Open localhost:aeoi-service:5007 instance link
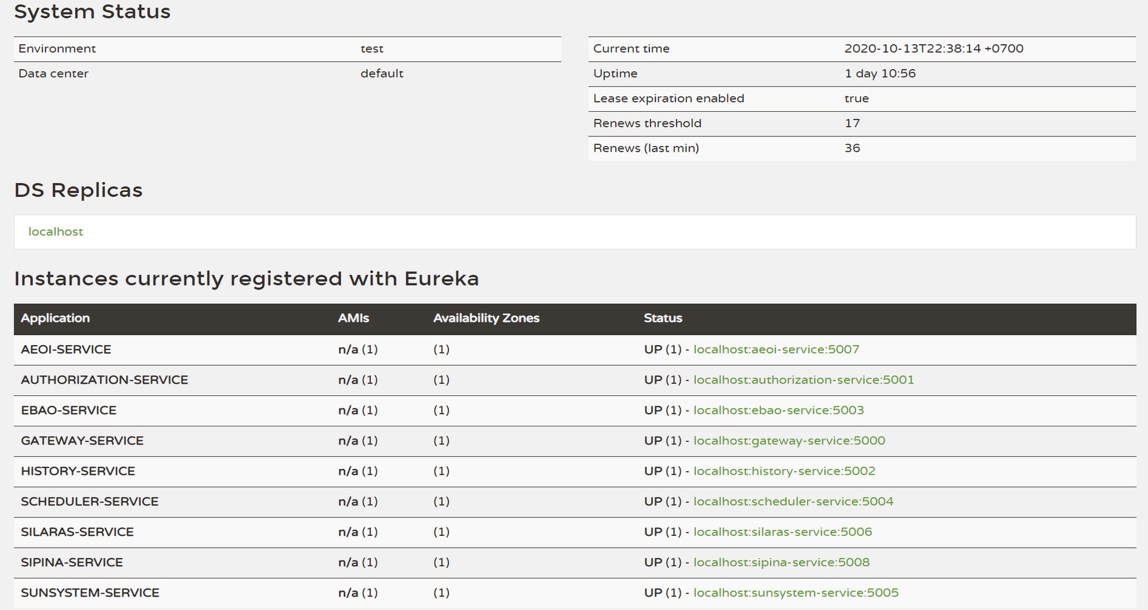Viewport: 1148px width, 610px height. [x=775, y=349]
